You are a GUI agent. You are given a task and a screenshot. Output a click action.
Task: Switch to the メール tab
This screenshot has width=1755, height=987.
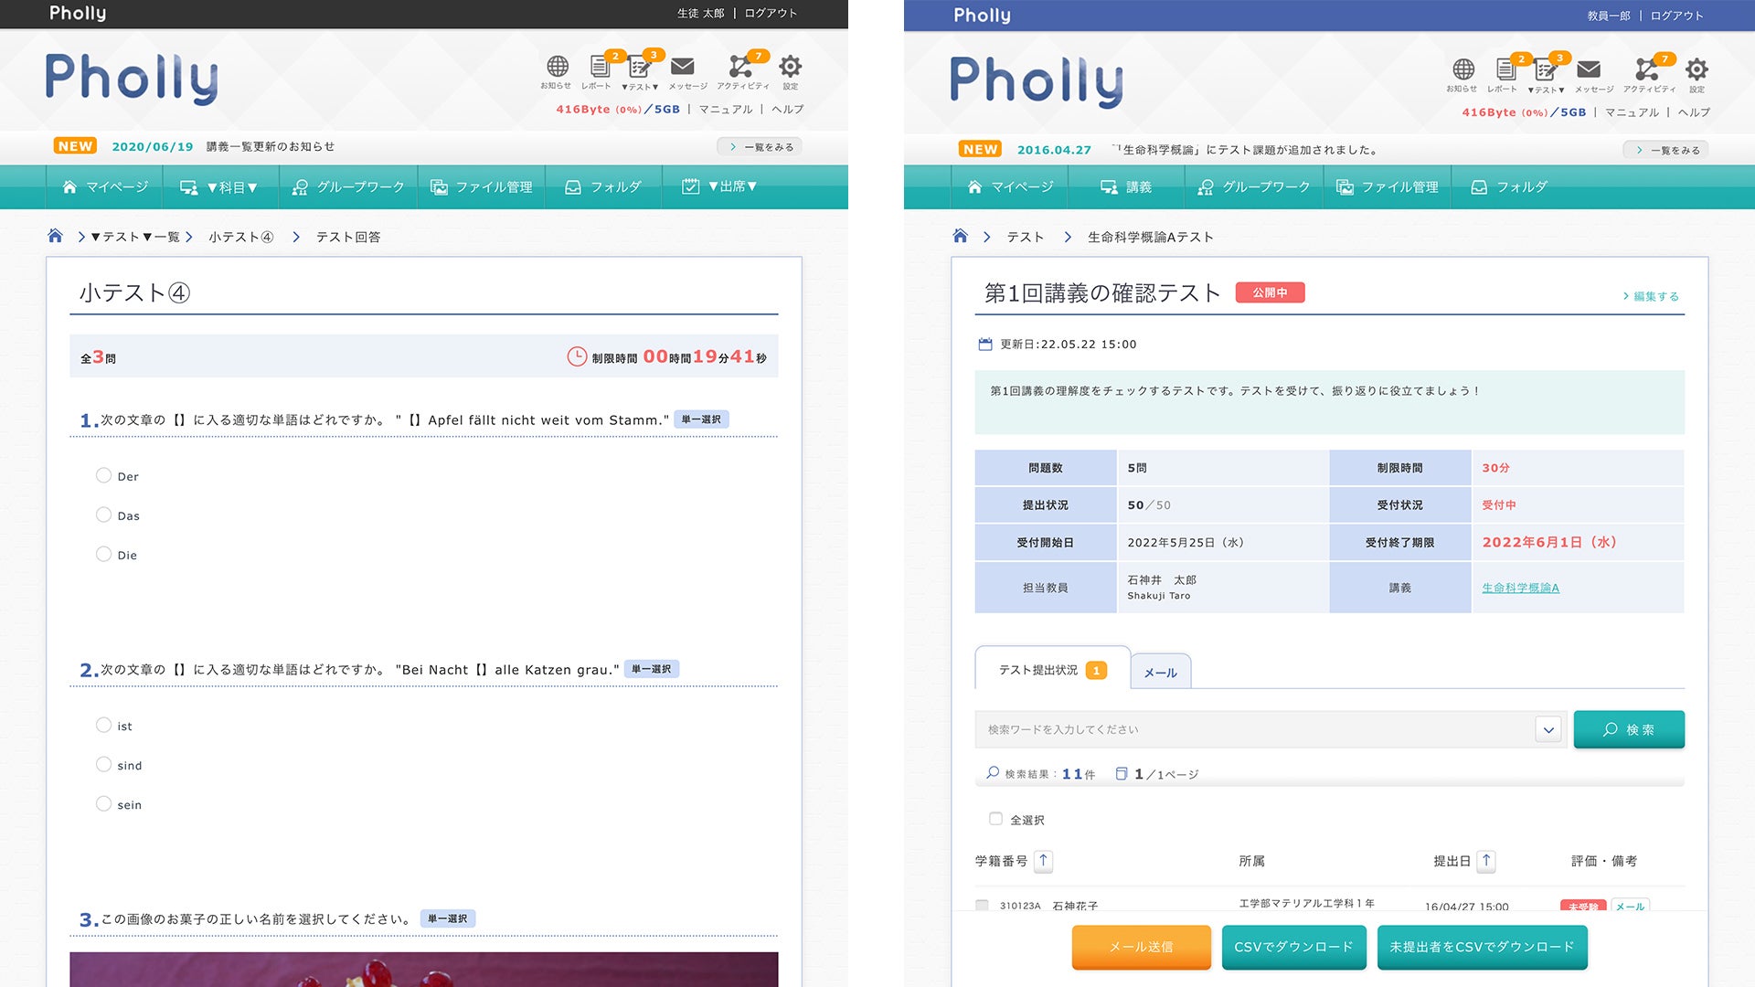(1160, 672)
